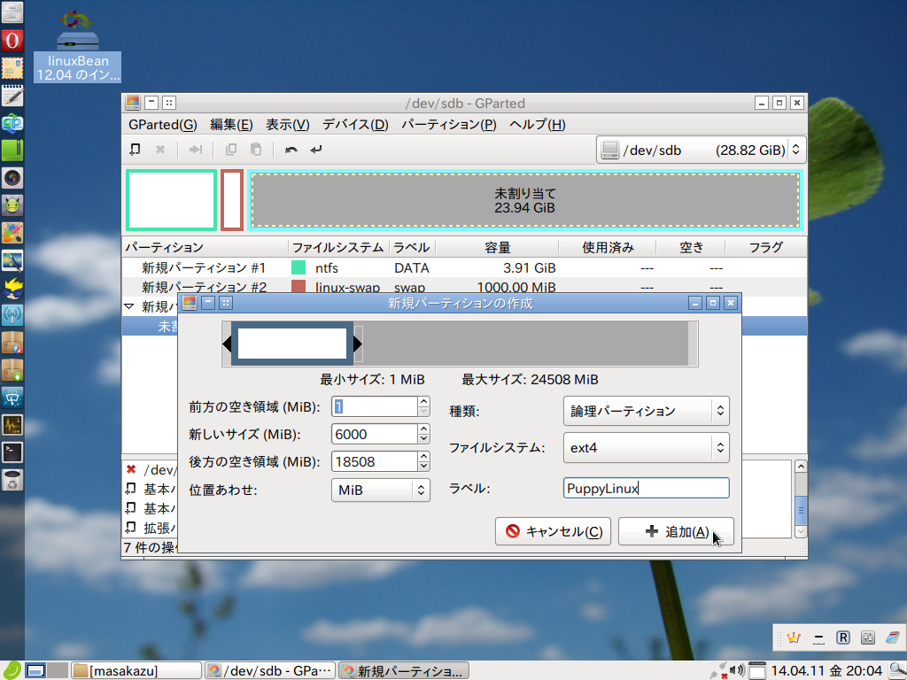907x680 pixels.
Task: Open the GParted(G) menu
Action: click(163, 124)
